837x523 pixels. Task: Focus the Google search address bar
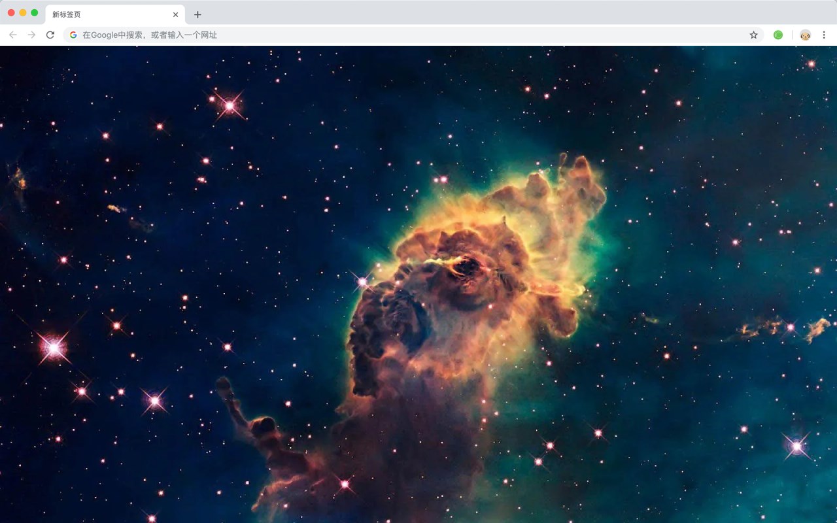pyautogui.click(x=413, y=35)
